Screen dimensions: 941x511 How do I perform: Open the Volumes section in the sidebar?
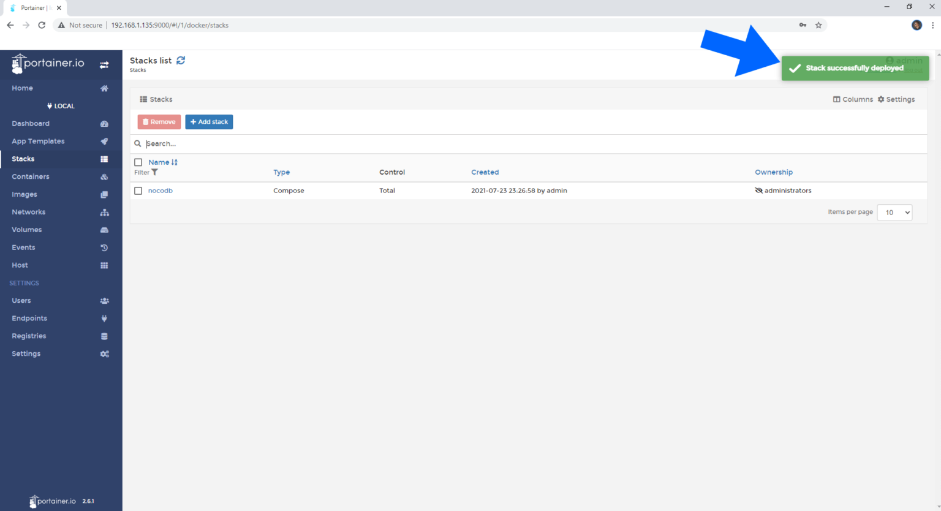click(26, 229)
